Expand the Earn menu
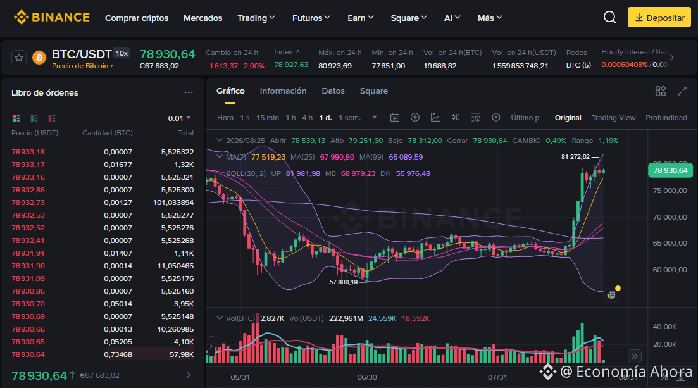The width and height of the screenshot is (698, 388). tap(361, 18)
